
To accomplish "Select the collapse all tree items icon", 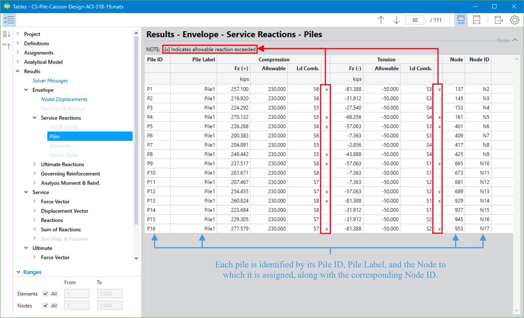I will [x=6, y=45].
